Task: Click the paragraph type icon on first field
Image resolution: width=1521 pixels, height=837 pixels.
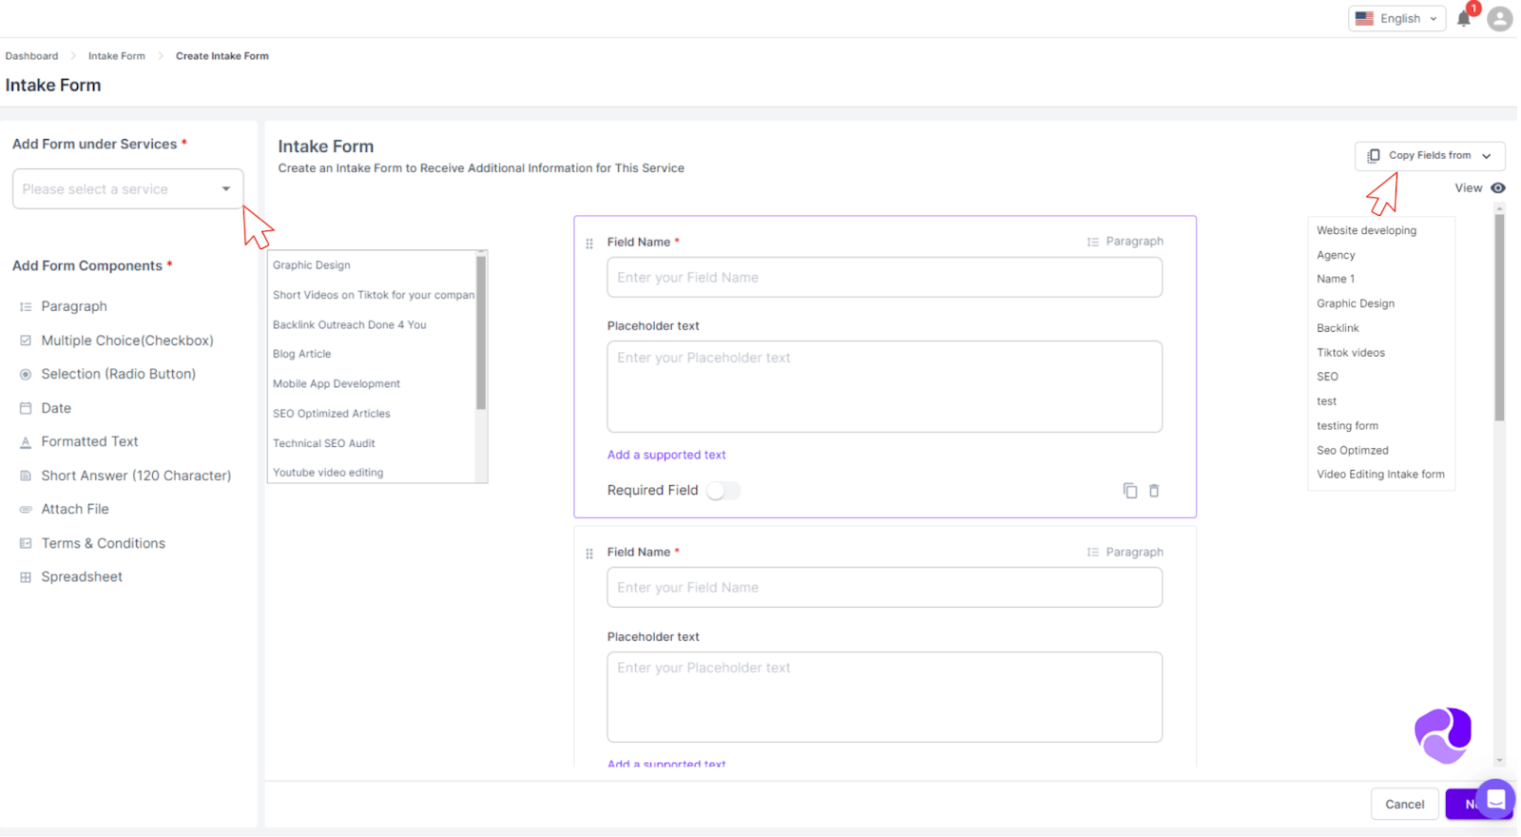Action: (1093, 242)
